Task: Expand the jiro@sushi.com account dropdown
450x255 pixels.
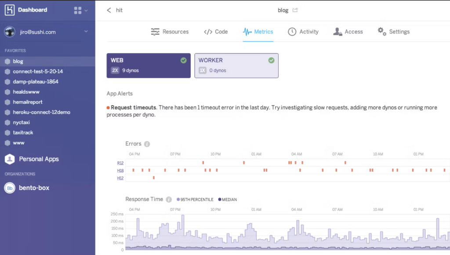Action: click(x=86, y=31)
